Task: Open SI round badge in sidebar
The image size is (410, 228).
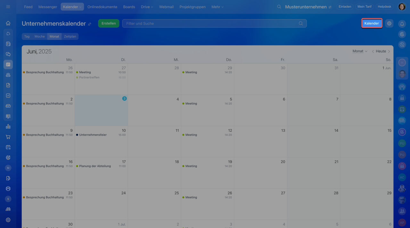Action: 8,168
